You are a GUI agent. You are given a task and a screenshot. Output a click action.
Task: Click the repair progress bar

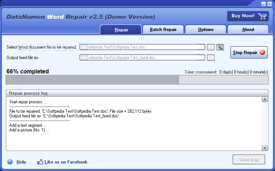click(x=137, y=80)
